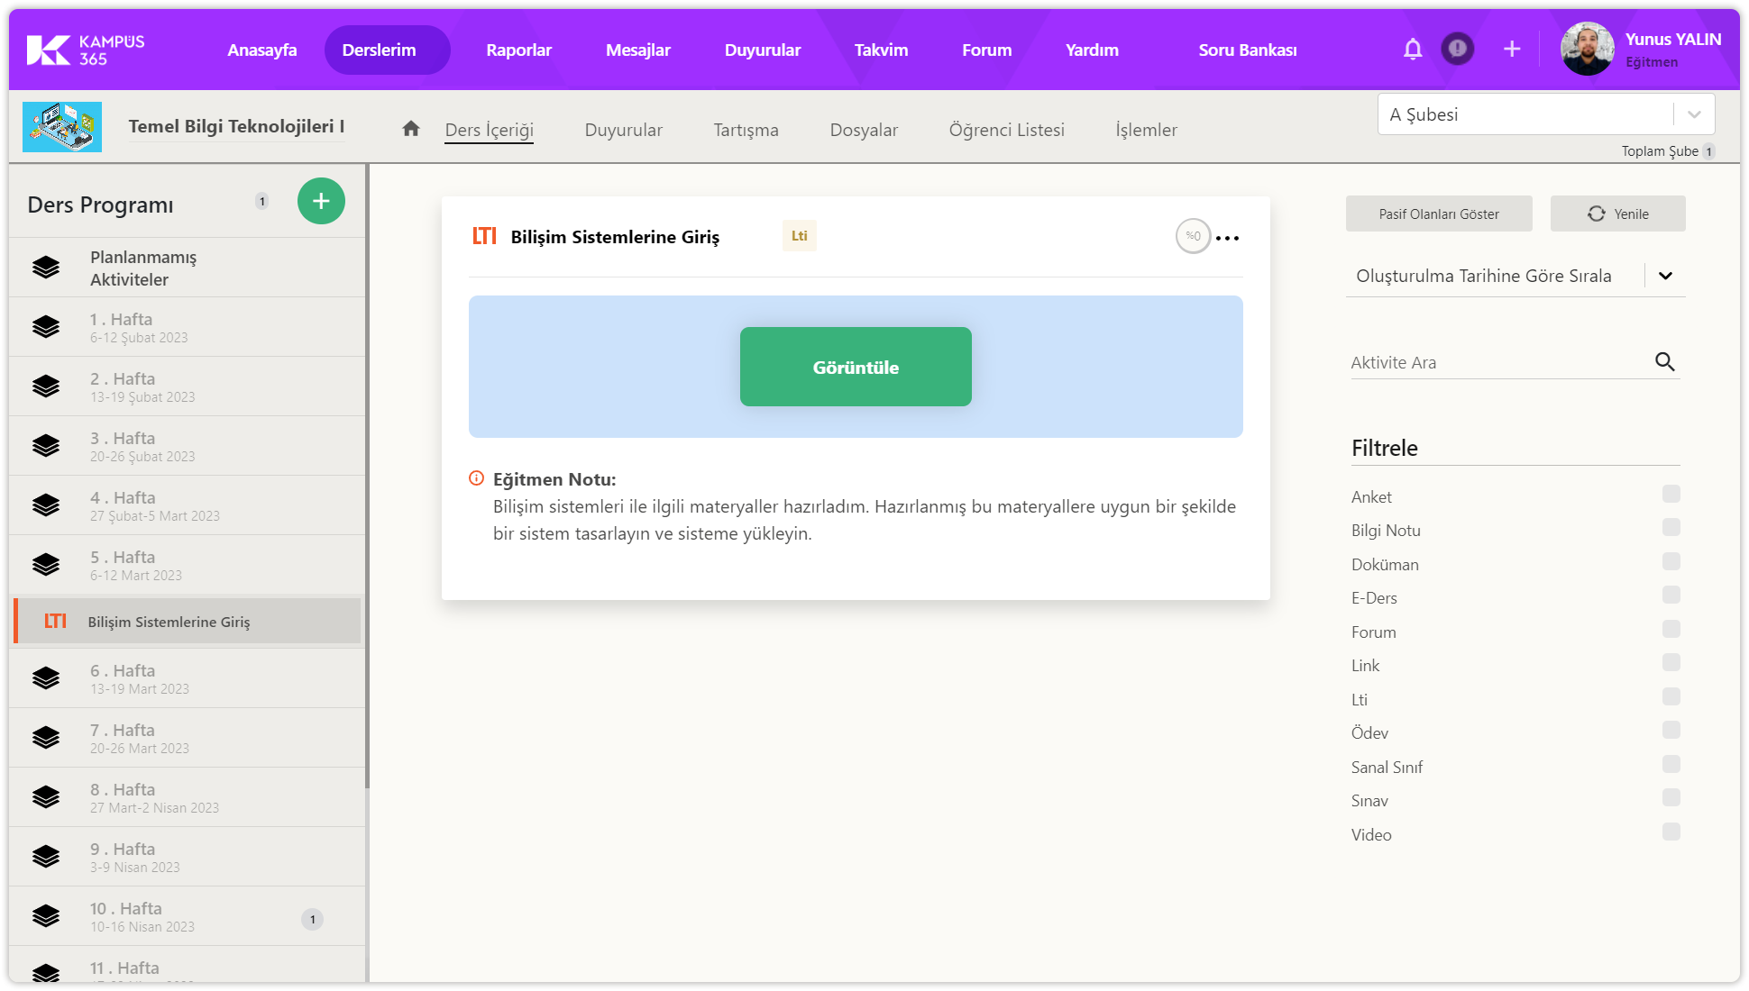Click the home icon beside Ders İçeriği
This screenshot has width=1749, height=991.
[411, 129]
